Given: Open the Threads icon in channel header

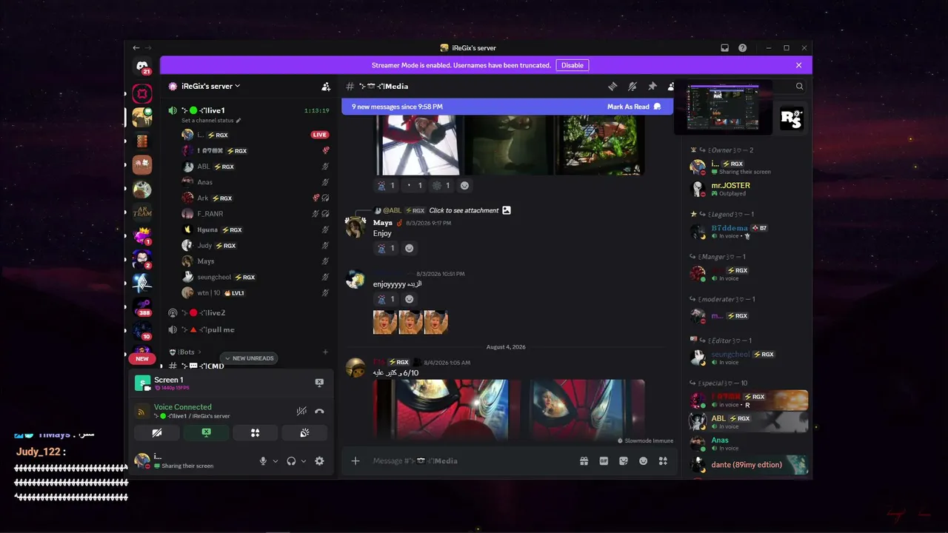Looking at the screenshot, I should tap(612, 87).
